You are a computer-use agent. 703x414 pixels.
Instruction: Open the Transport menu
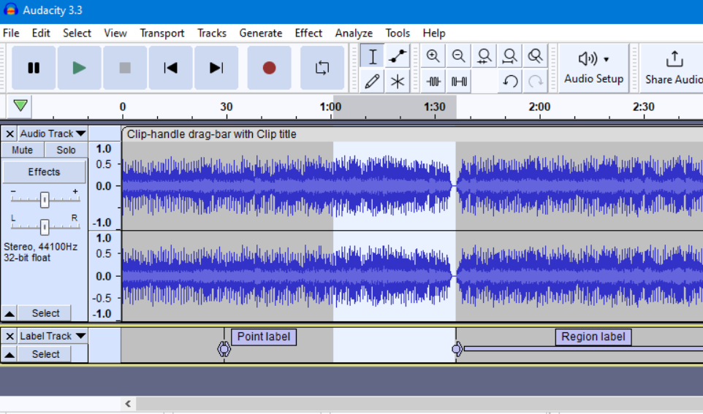tap(161, 33)
